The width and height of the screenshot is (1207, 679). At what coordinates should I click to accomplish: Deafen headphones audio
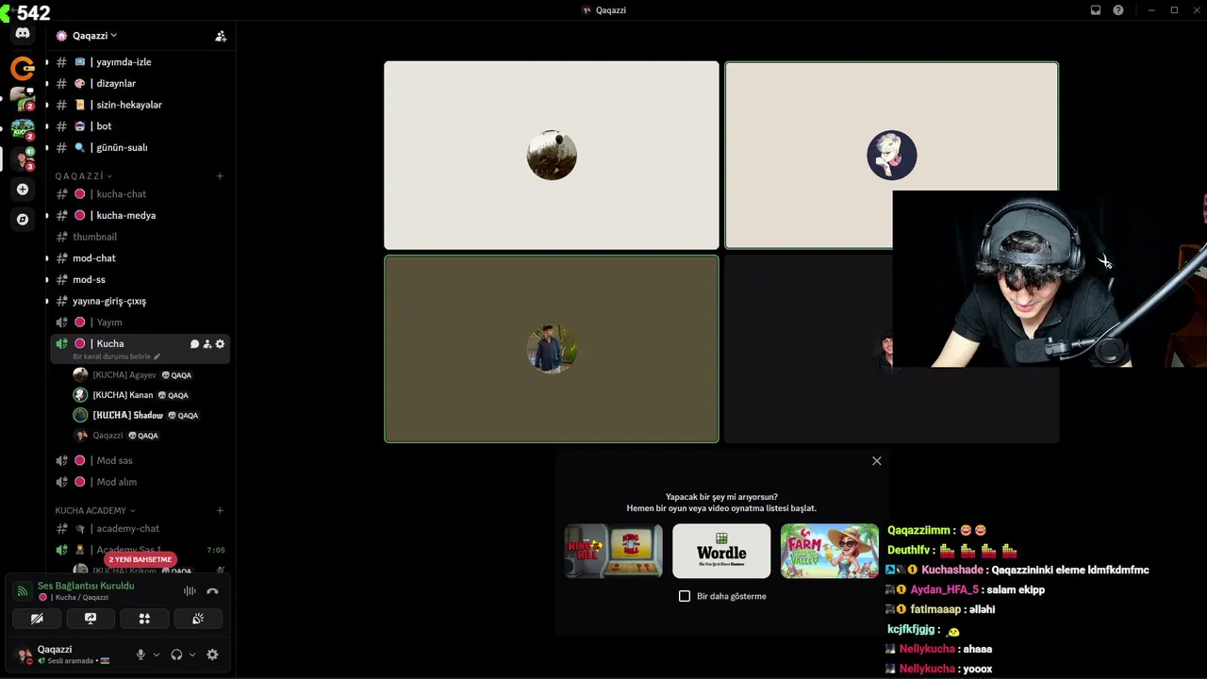[x=176, y=654]
